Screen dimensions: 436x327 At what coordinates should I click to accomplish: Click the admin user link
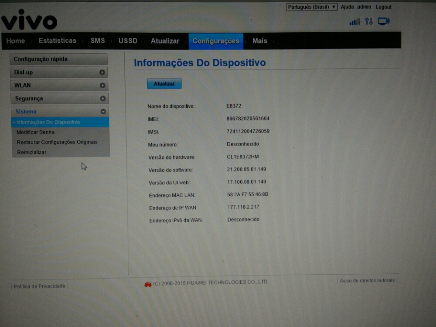tap(364, 7)
